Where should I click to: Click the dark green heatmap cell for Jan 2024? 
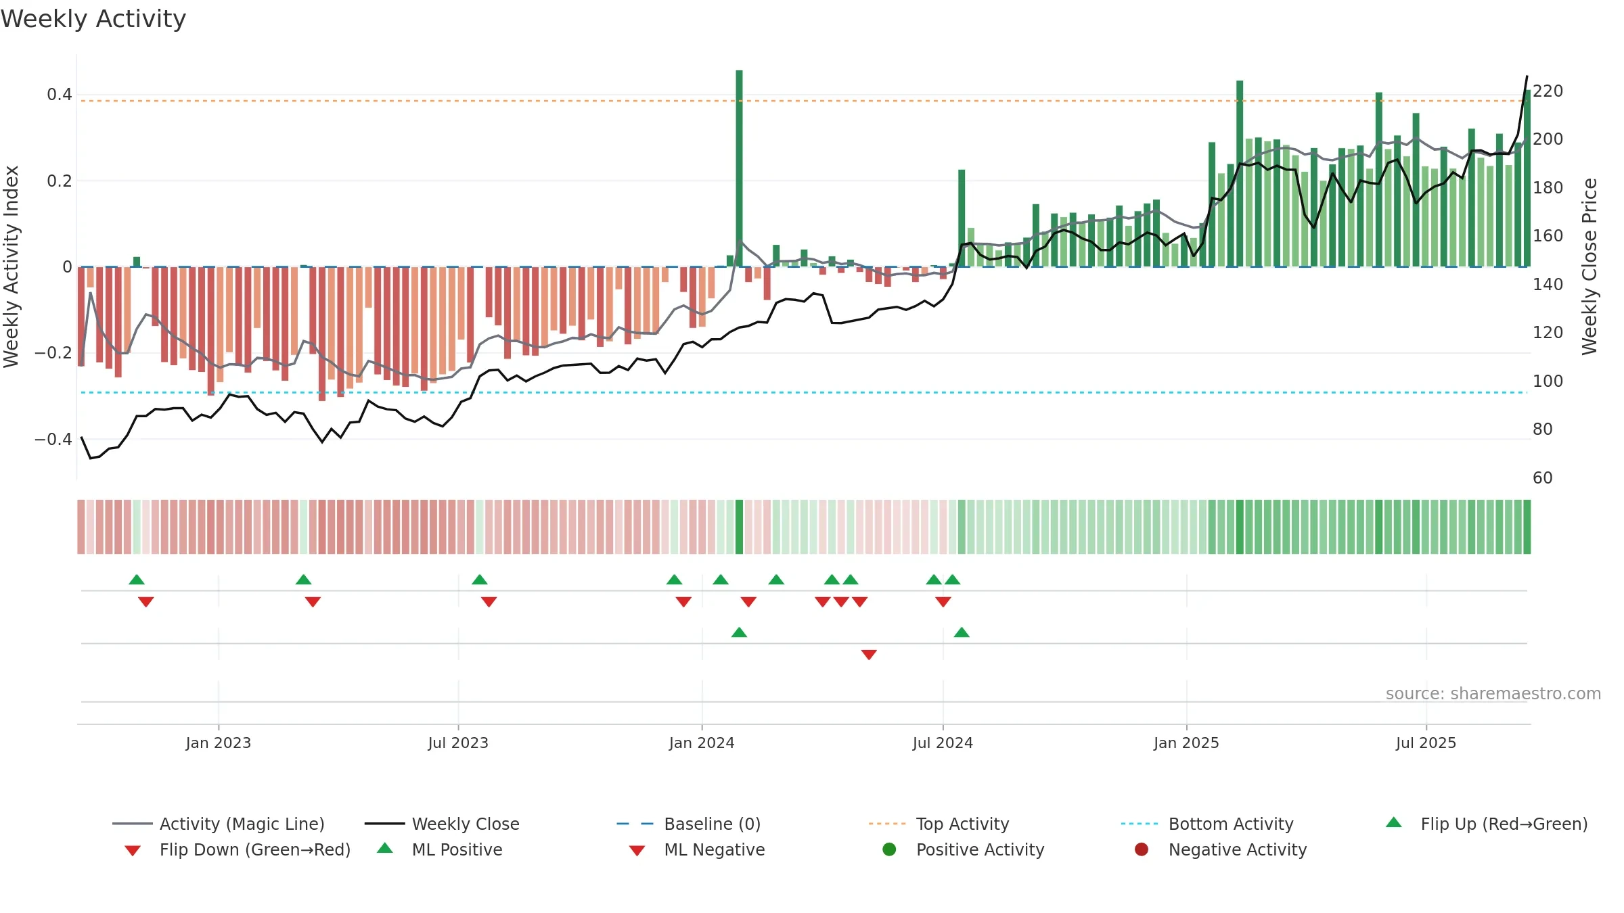click(739, 527)
